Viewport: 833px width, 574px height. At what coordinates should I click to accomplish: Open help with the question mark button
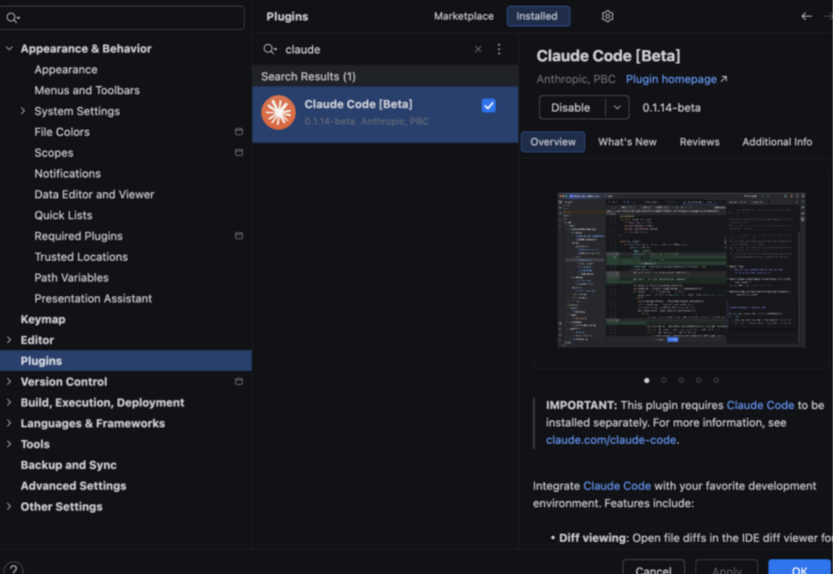coord(14,570)
